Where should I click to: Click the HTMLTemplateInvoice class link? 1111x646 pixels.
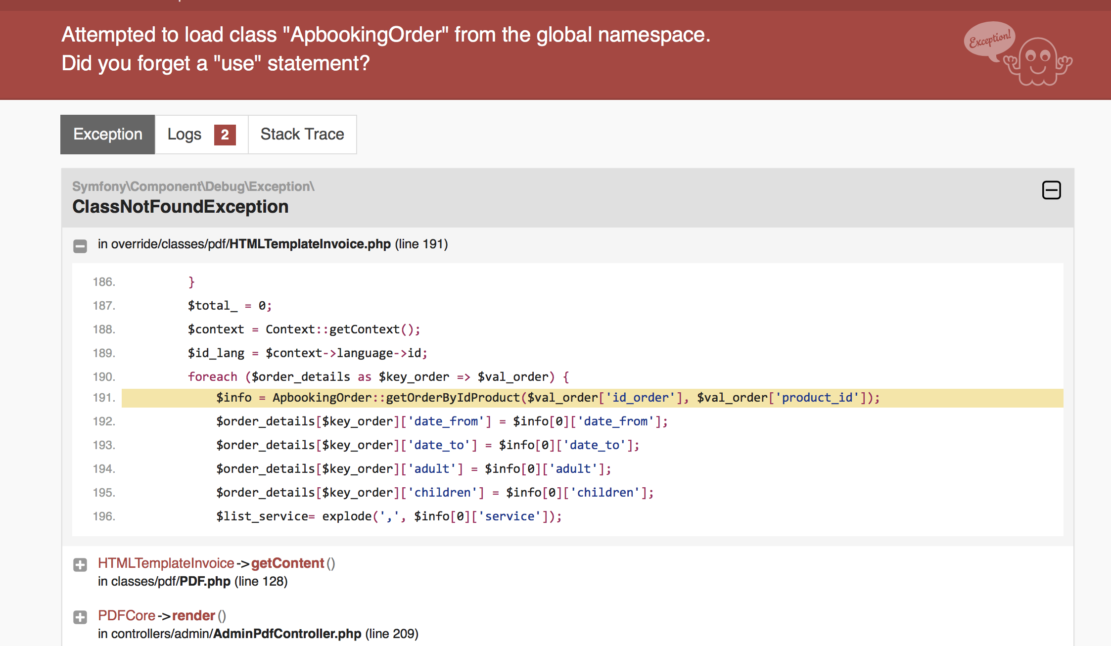pos(166,563)
